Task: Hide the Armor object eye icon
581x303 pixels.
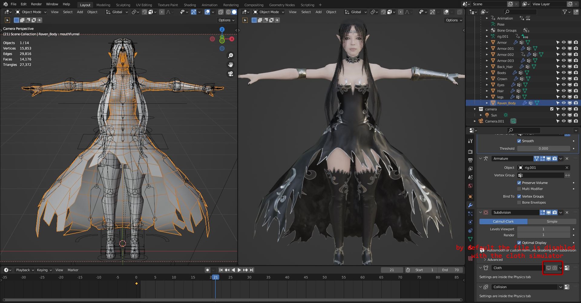Action: [564, 42]
